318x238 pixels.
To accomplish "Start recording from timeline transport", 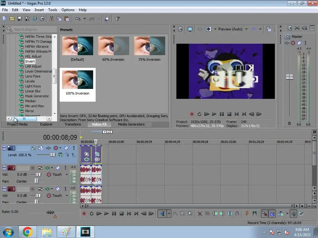I will click(84, 214).
